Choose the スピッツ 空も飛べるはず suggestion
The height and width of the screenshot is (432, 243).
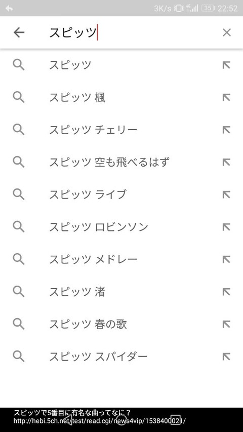[121, 162]
